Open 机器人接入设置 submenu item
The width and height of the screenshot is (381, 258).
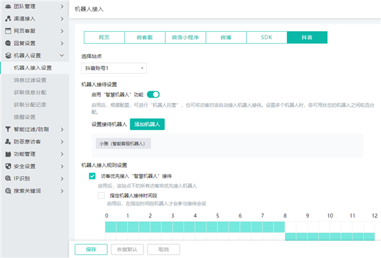(34, 68)
